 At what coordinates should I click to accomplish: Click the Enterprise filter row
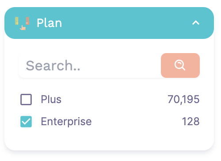110,122
